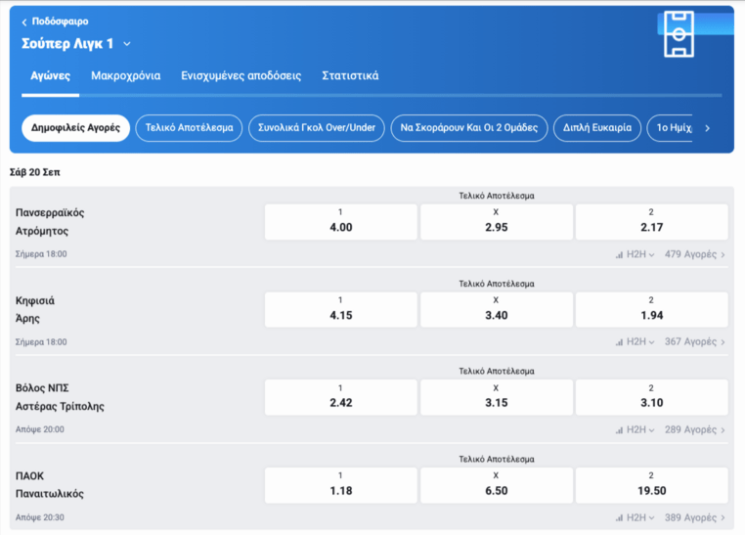
Task: Switch to the Στατιστικά tab
Action: [350, 76]
